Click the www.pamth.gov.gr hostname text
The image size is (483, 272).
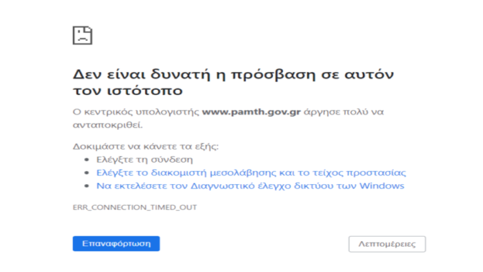pyautogui.click(x=251, y=112)
